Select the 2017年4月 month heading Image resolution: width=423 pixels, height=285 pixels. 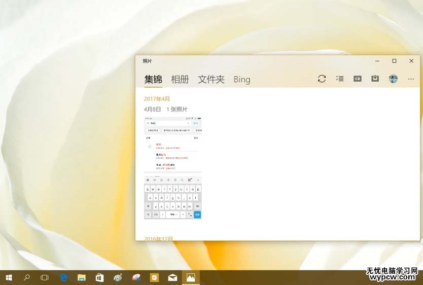click(157, 99)
